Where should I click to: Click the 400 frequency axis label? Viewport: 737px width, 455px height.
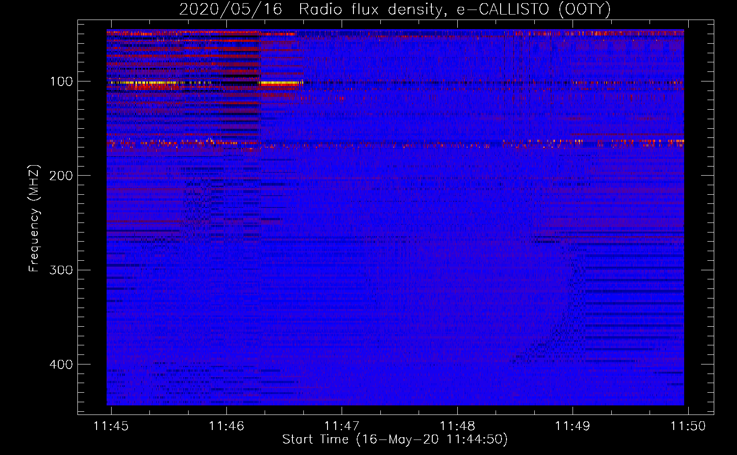click(61, 364)
